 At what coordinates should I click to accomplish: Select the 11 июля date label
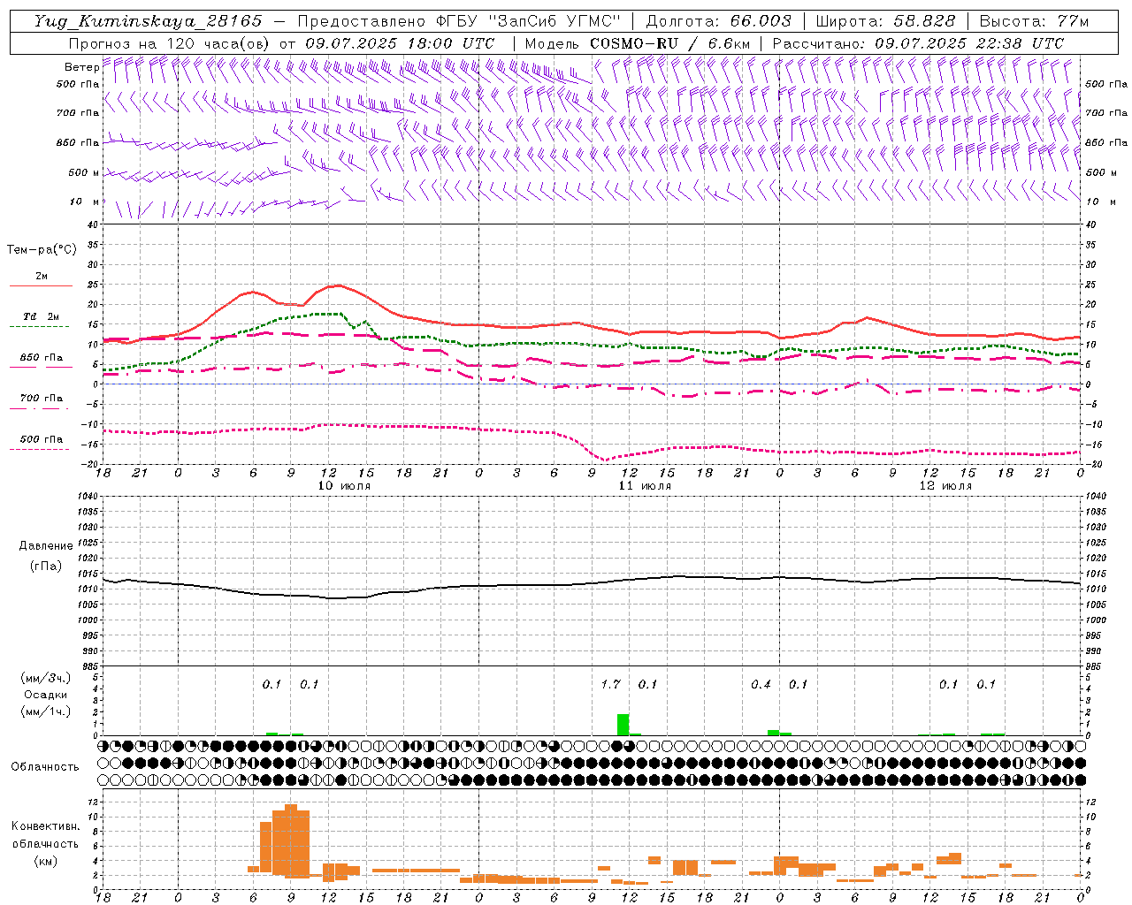pos(645,486)
